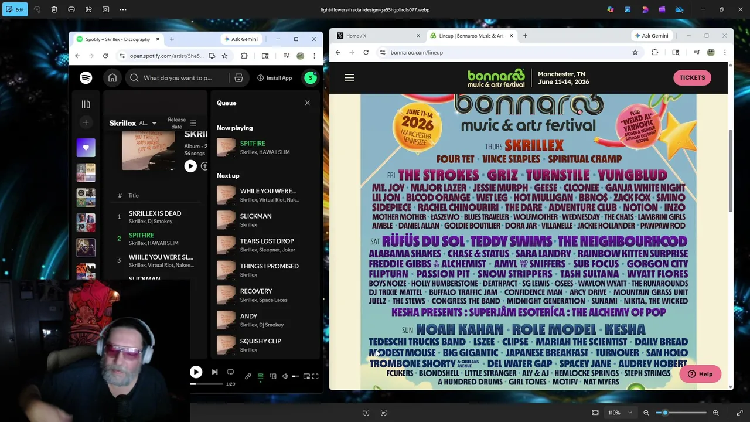Viewport: 750px width, 422px height.
Task: Switch to Spotify Skrillex Discography tab
Action: 118,39
